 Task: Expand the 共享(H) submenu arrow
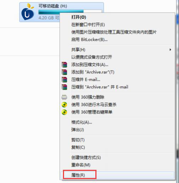[170, 50]
